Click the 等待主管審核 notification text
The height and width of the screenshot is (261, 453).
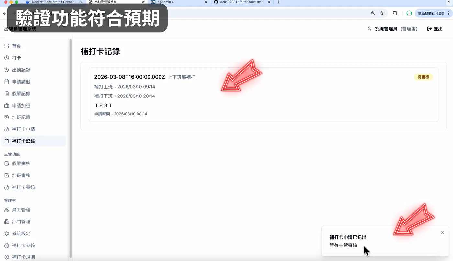tap(343, 245)
